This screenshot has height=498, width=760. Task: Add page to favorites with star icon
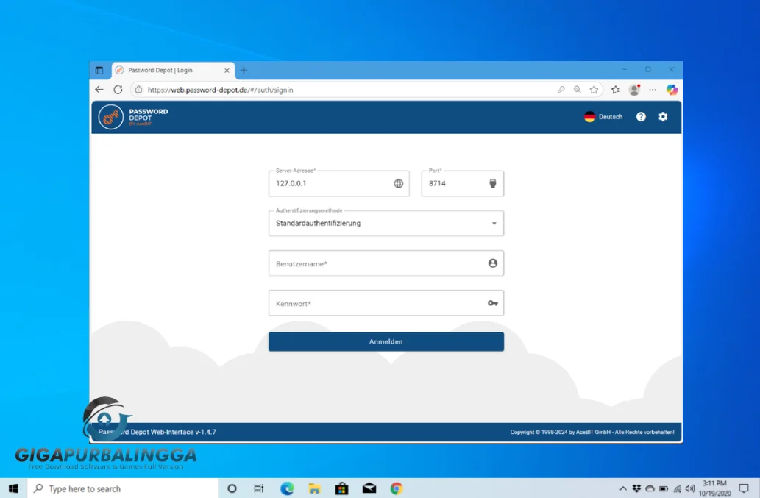point(594,90)
